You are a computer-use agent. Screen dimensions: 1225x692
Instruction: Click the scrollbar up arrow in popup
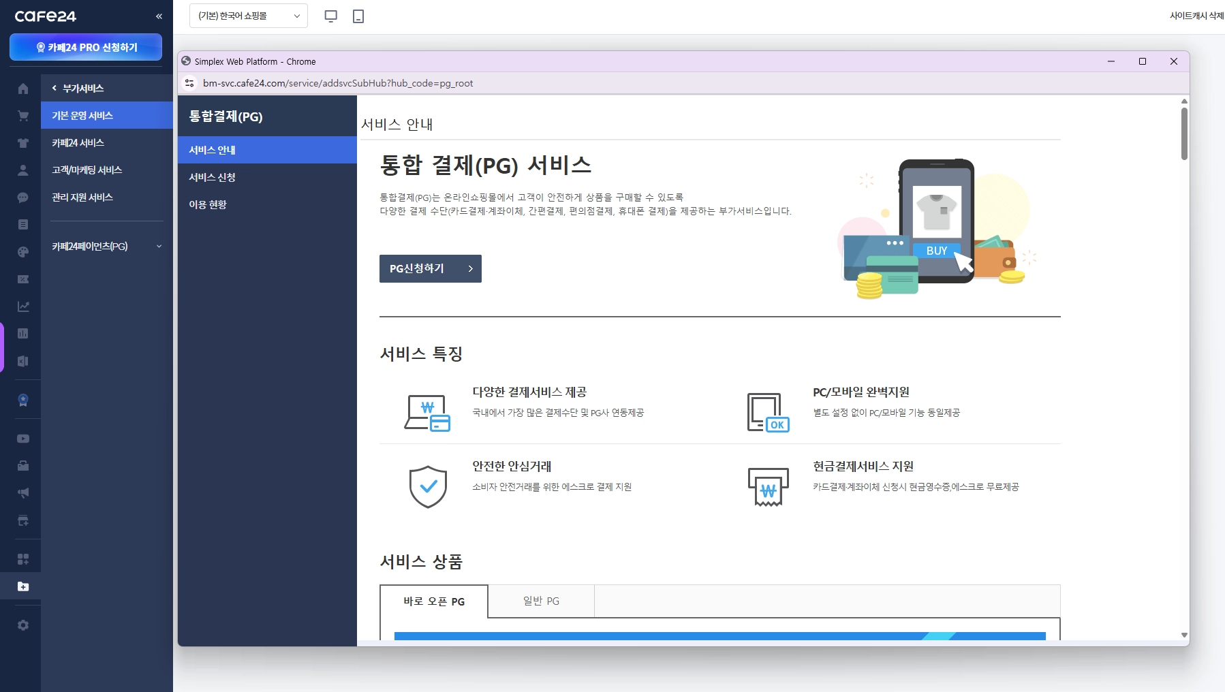coord(1184,101)
